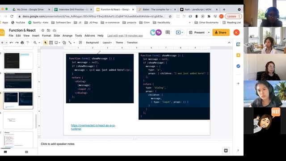286x161 pixels.
Task: Switch to NaN - JavaScript MDN tab
Action: click(x=198, y=9)
